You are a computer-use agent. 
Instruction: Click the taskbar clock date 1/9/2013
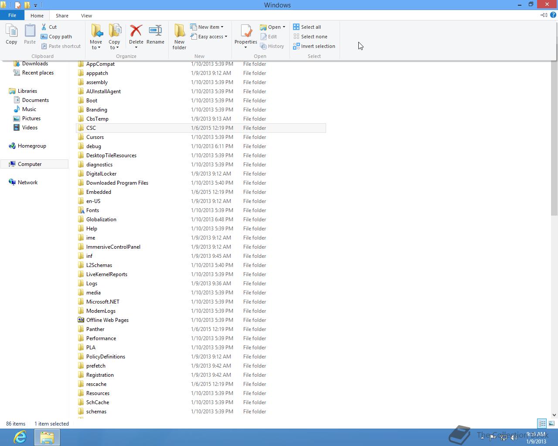click(x=536, y=441)
